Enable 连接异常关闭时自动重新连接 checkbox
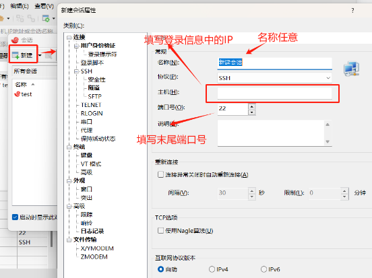This screenshot has height=278, width=372. tap(160, 174)
